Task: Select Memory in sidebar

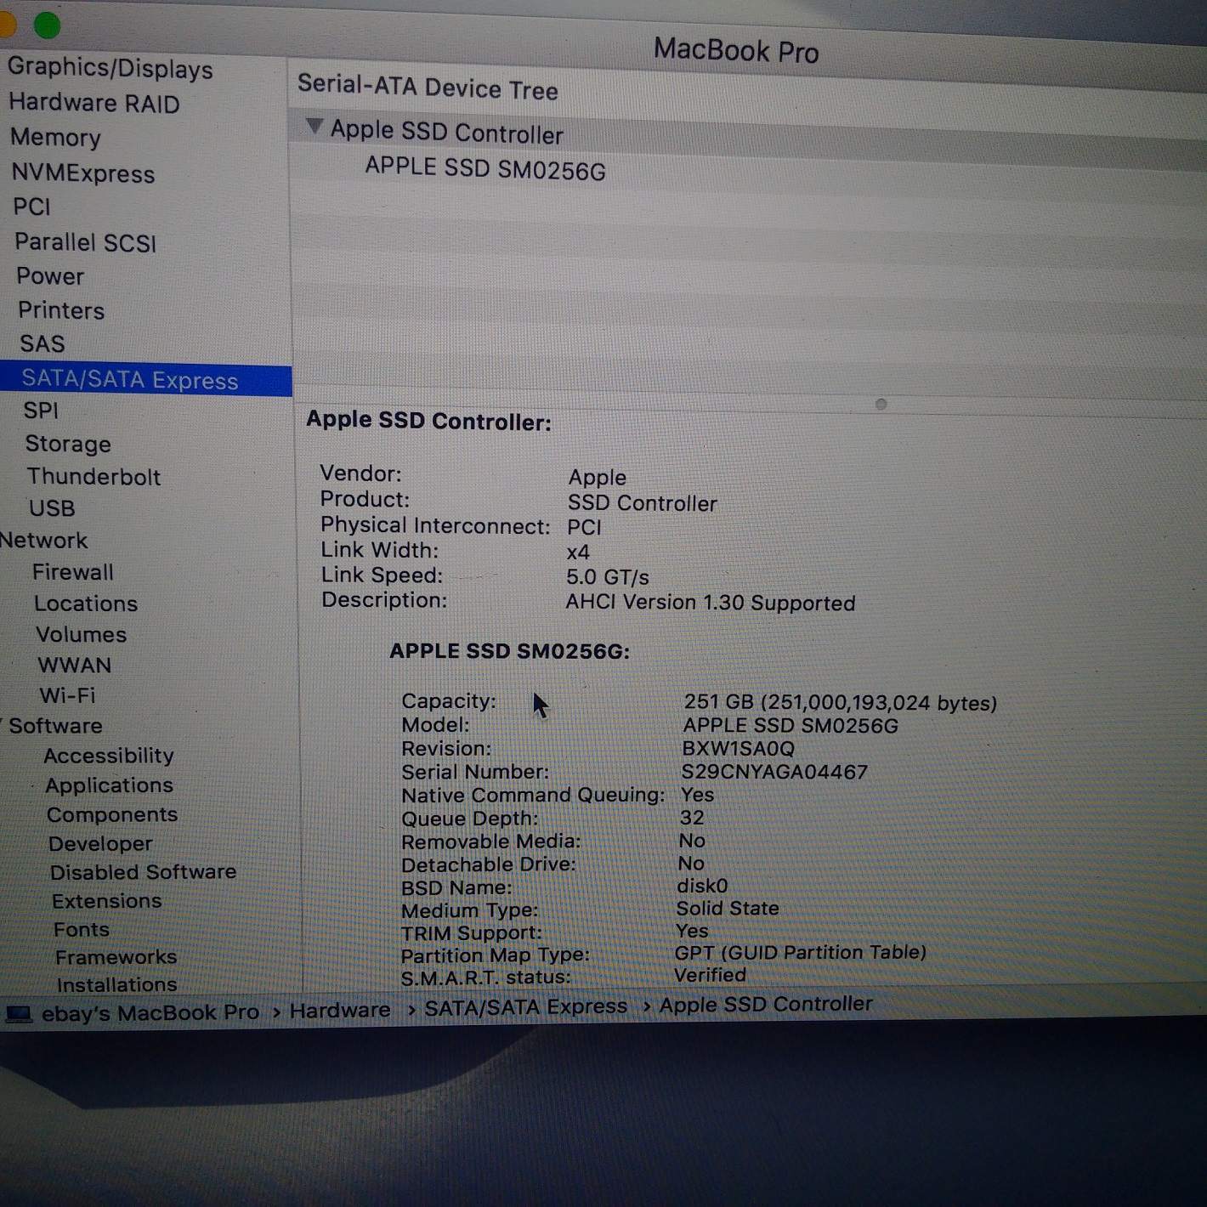Action: [x=55, y=137]
